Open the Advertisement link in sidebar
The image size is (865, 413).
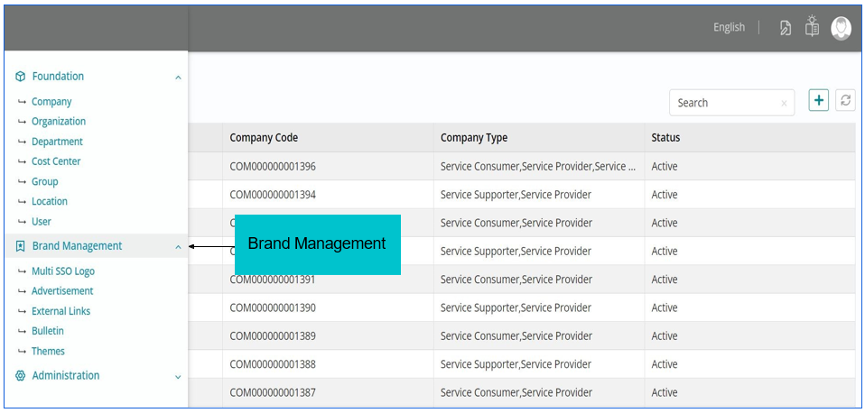[x=62, y=291]
